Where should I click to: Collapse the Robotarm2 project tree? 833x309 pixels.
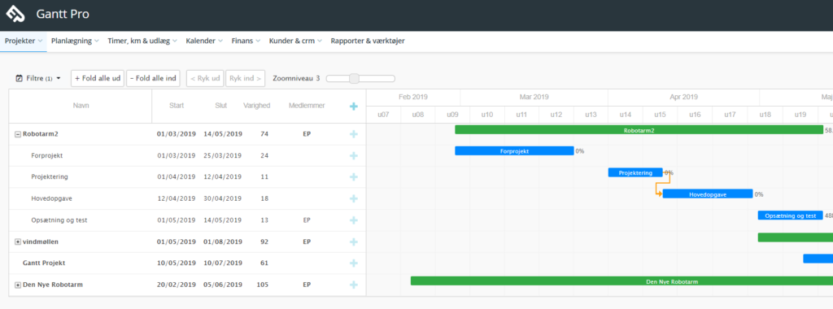click(18, 134)
